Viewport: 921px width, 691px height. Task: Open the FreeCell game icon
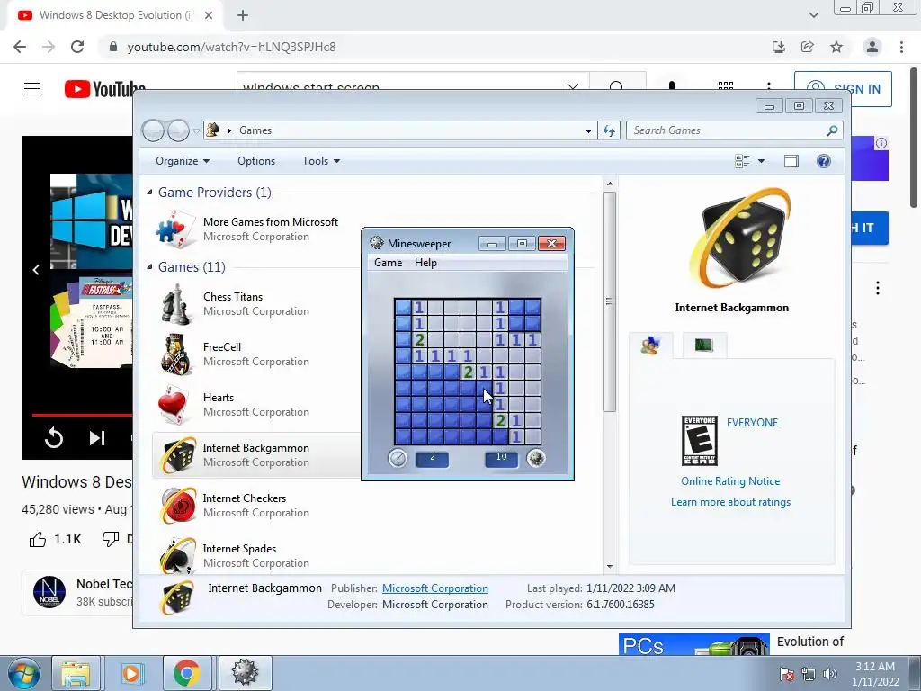point(176,354)
